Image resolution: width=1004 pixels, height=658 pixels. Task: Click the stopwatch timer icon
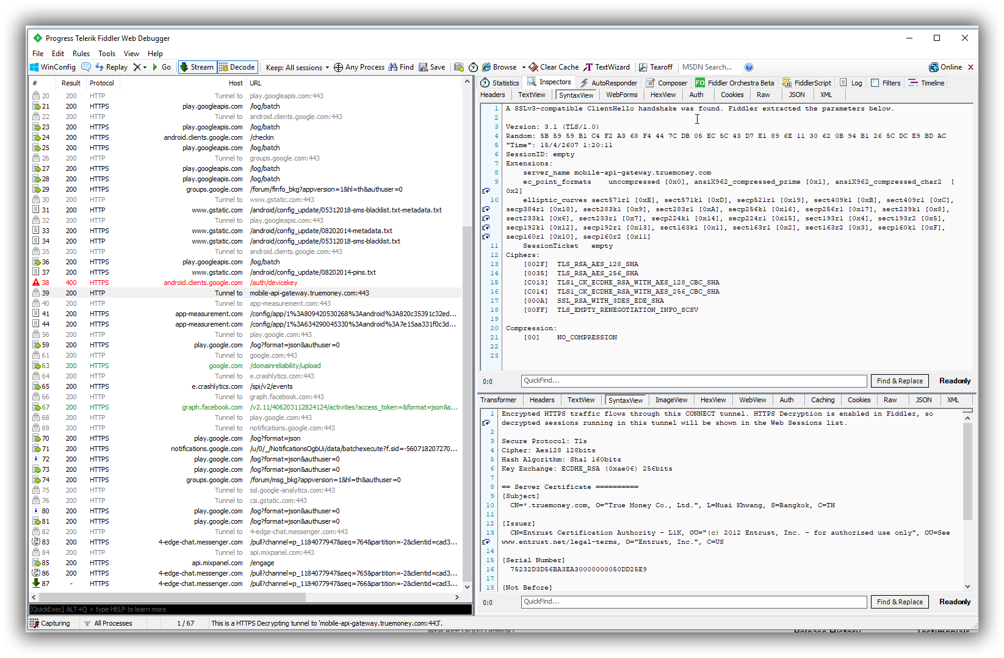click(473, 67)
